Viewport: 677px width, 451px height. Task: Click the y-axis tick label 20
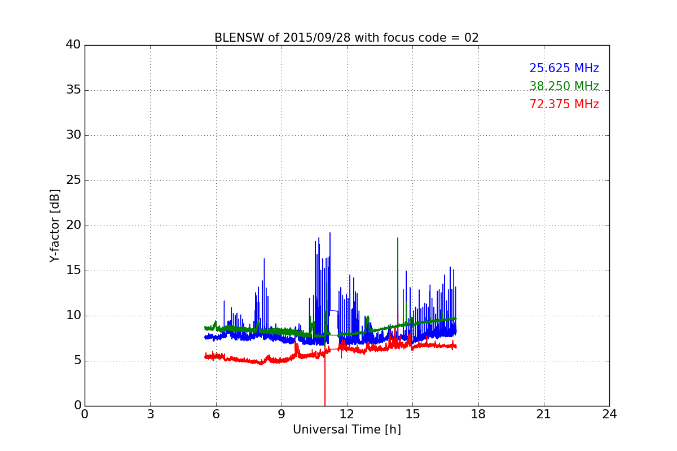[73, 225]
